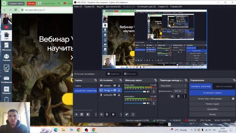Screen dimensions: 236x133
Task: Stop streaming with Остановить трансляцию button
Action: point(201,86)
